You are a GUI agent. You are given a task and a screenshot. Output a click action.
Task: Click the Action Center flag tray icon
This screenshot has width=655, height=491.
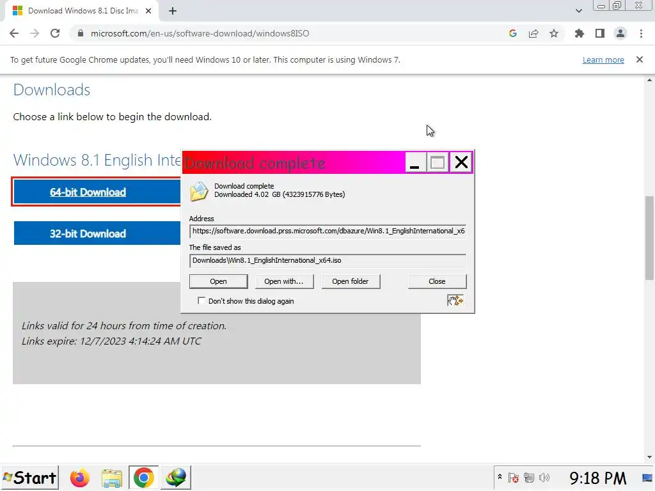[x=514, y=478]
